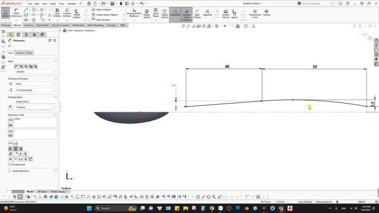The height and width of the screenshot is (213, 379).
Task: Click the Home icon in title bar
Action: (89, 4)
